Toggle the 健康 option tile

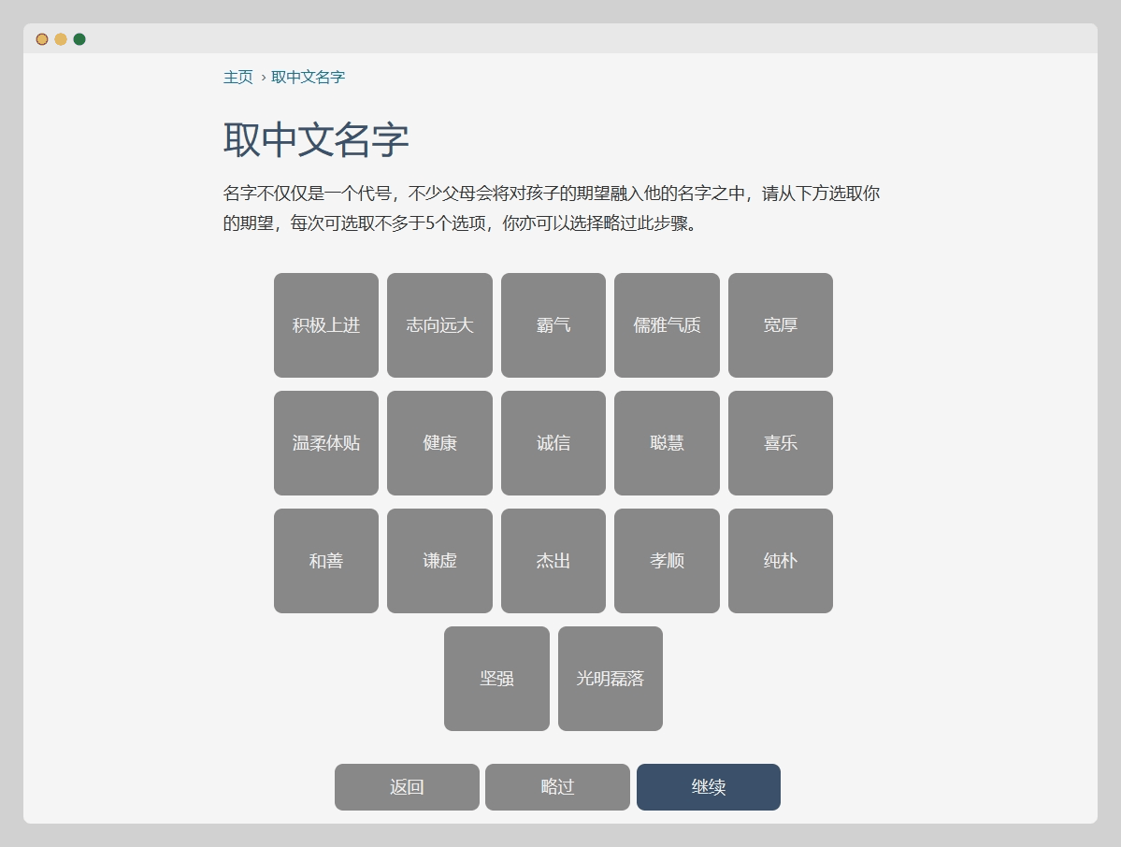click(439, 443)
